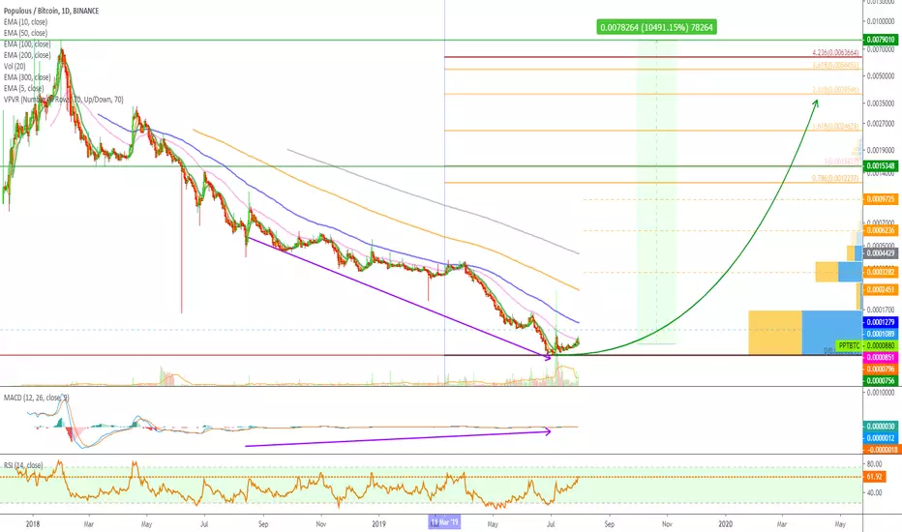This screenshot has width=902, height=532.
Task: Click the orange 0.0000796 price label
Action: click(881, 369)
